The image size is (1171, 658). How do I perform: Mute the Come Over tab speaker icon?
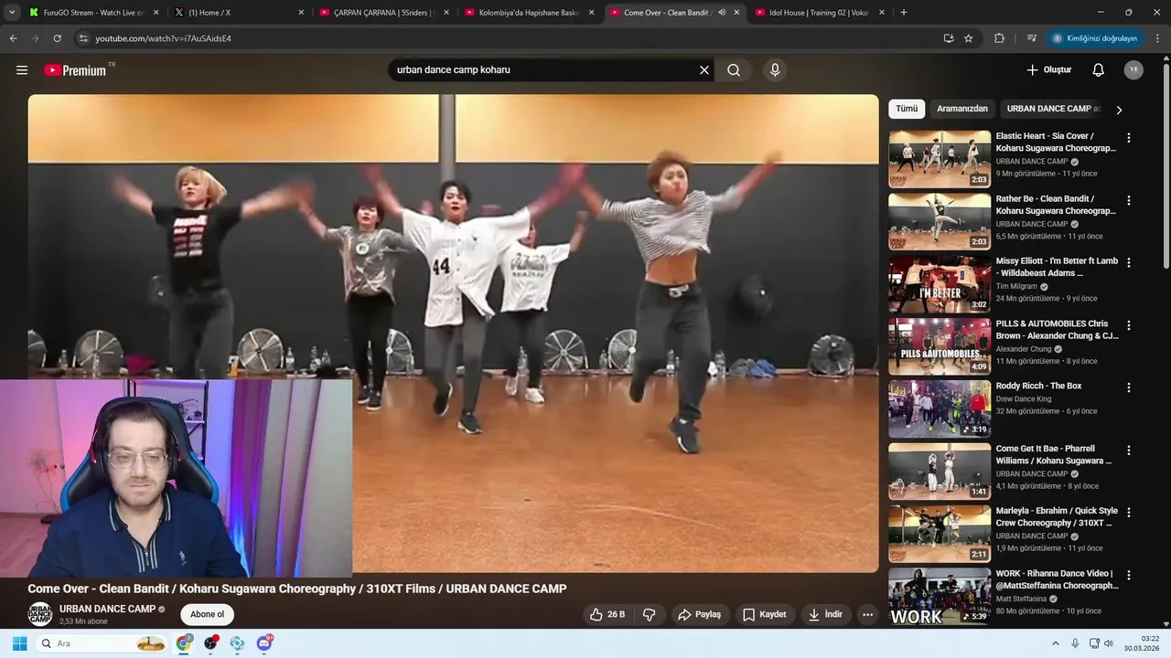722,13
